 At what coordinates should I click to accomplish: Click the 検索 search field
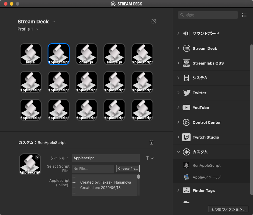pyautogui.click(x=208, y=15)
